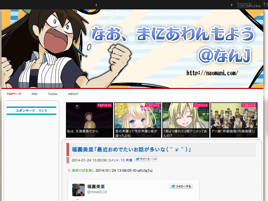Open the 声優 category link
The image size is (268, 201).
pos(129,160)
